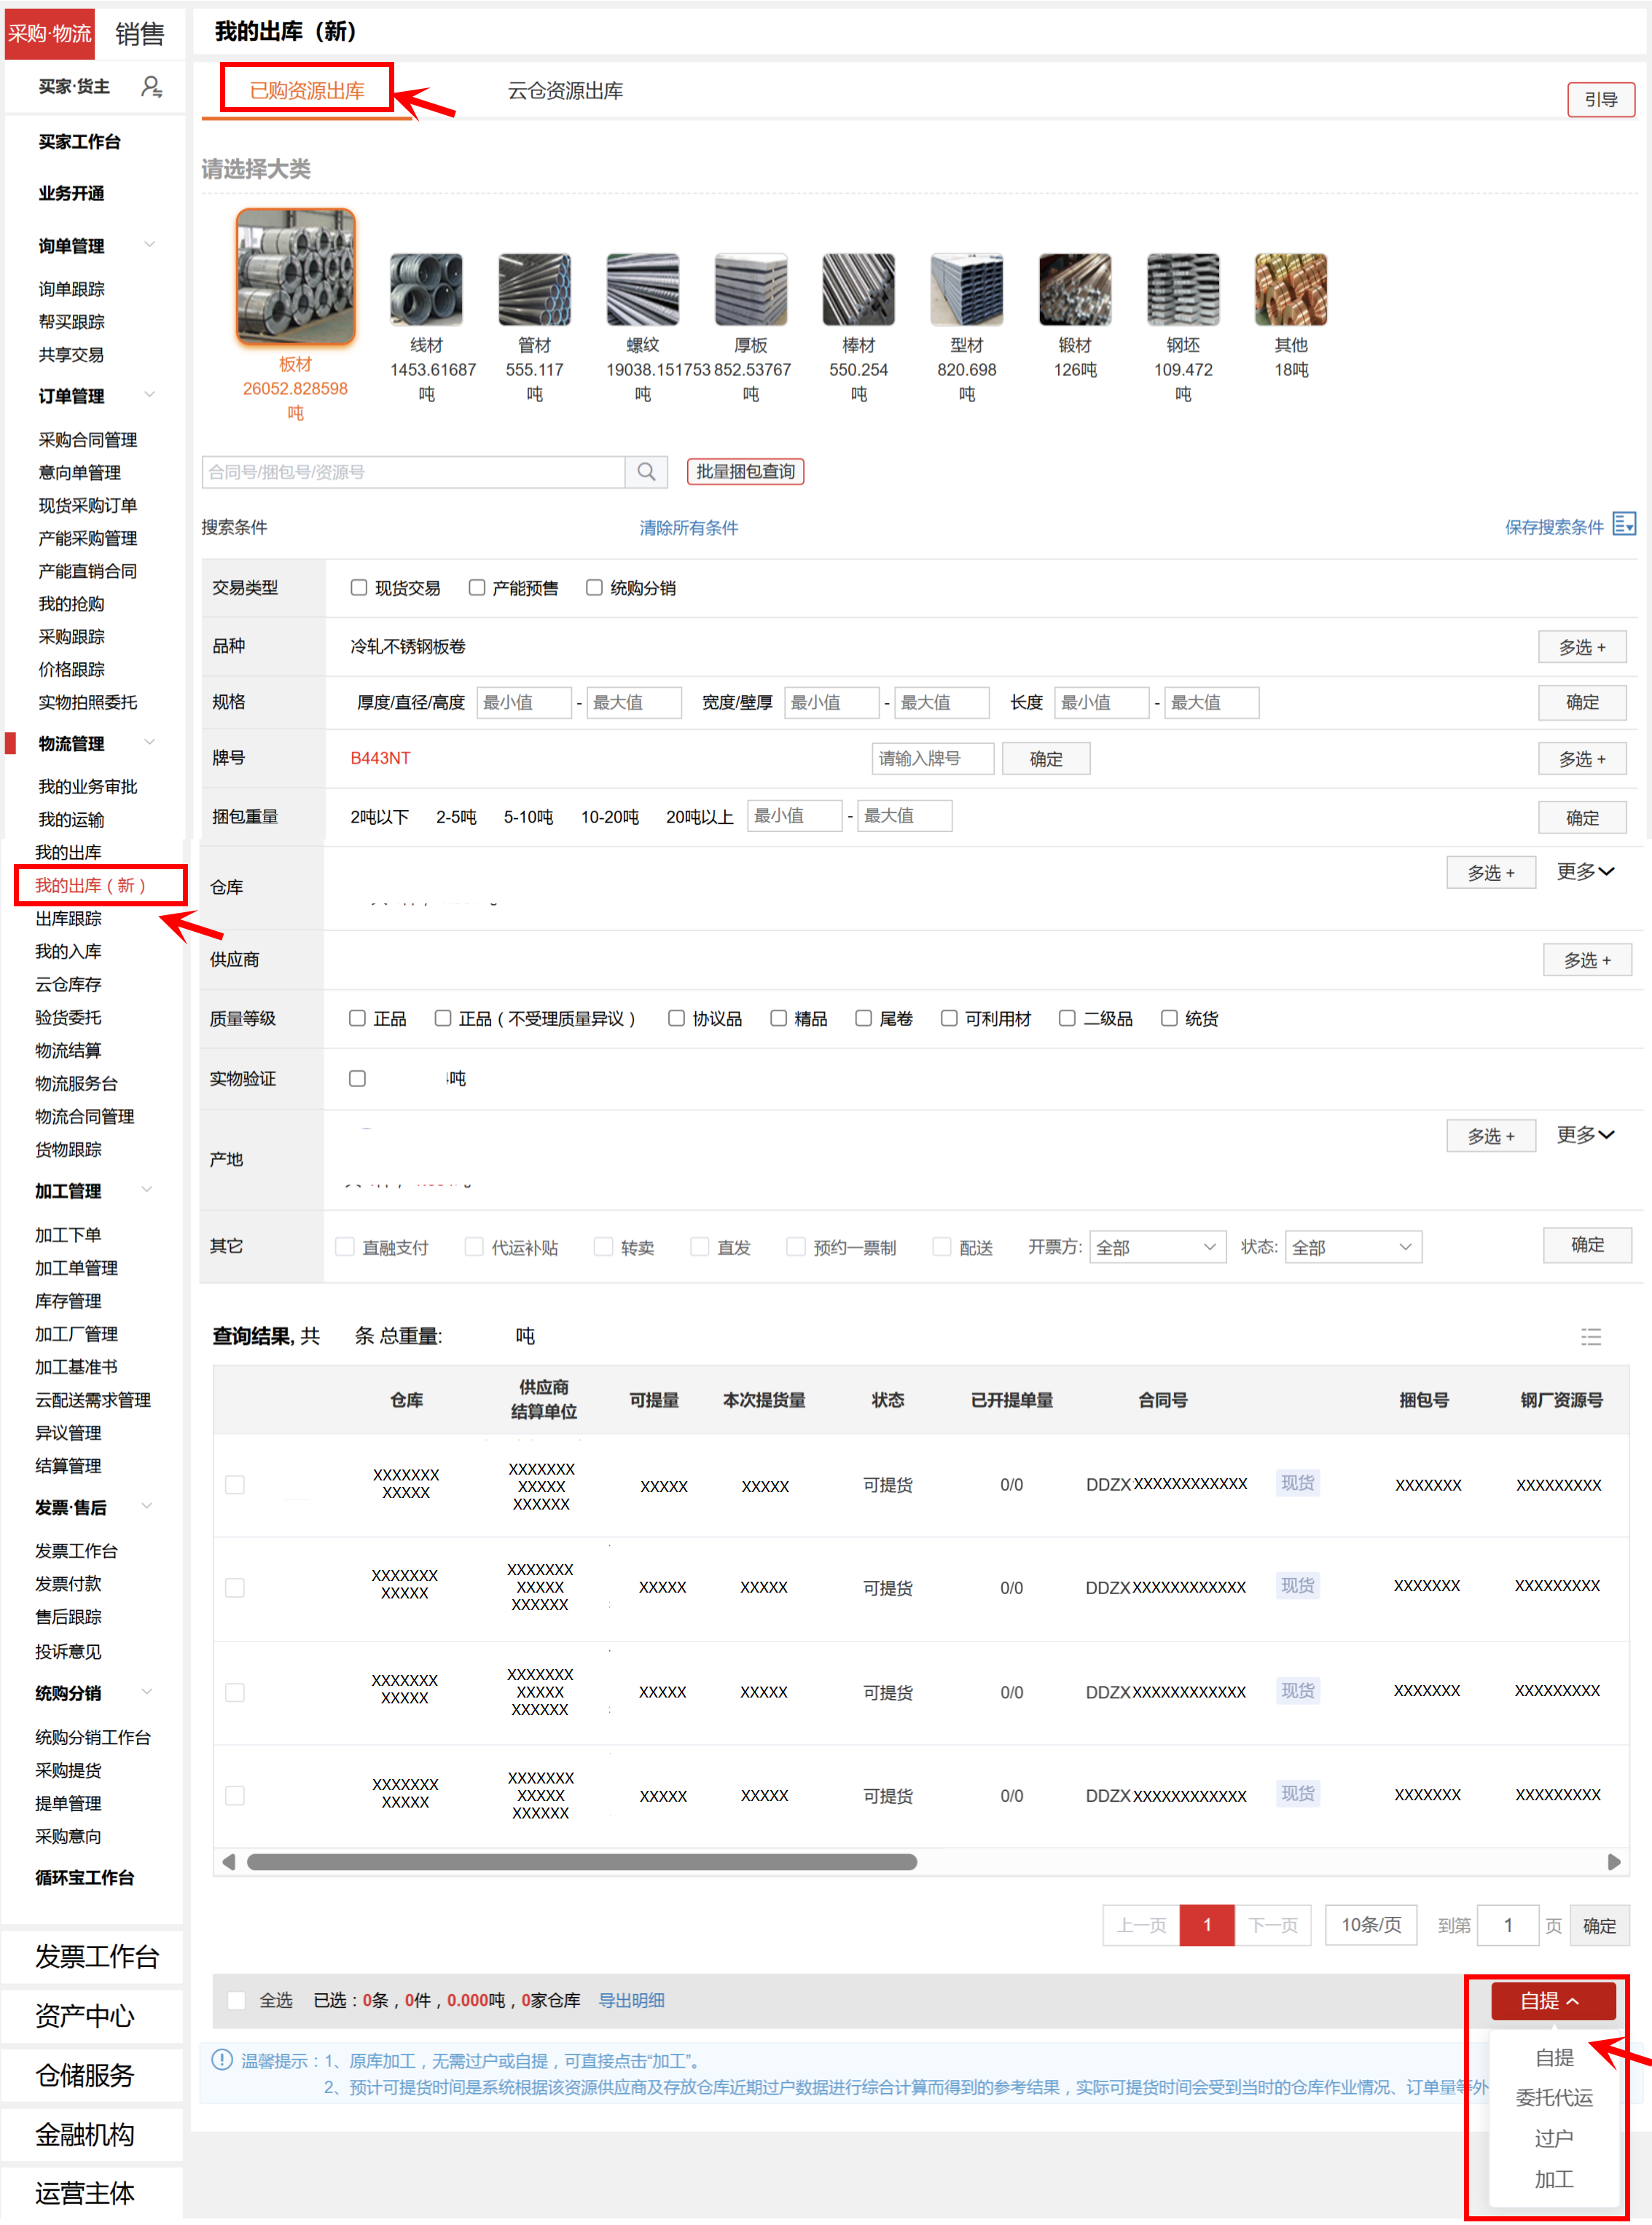1652x2225 pixels.
Task: Click the horizontal table scrollbar
Action: (581, 1861)
